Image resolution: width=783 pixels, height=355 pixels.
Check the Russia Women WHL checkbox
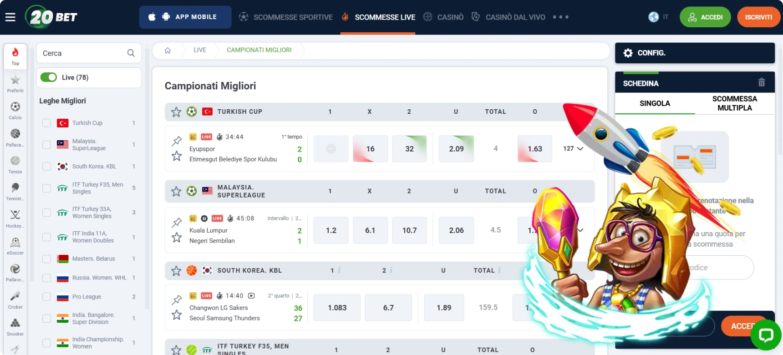point(46,278)
